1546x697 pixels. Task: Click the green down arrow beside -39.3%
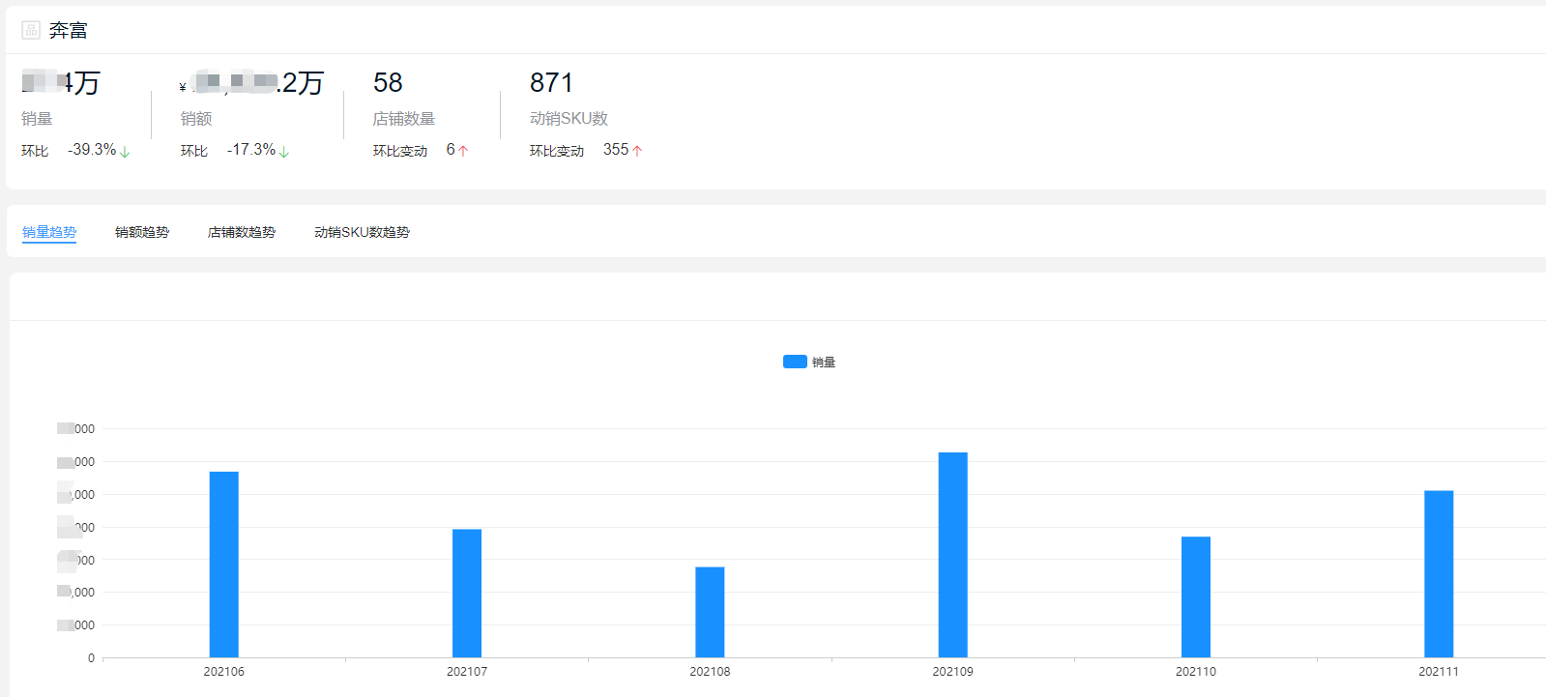click(x=125, y=151)
